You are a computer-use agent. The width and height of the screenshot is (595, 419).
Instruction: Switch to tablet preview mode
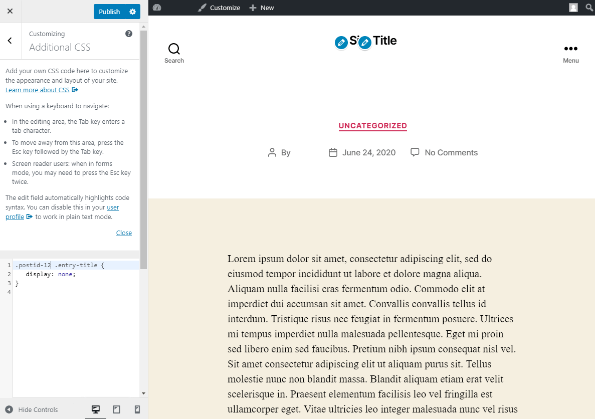point(116,409)
